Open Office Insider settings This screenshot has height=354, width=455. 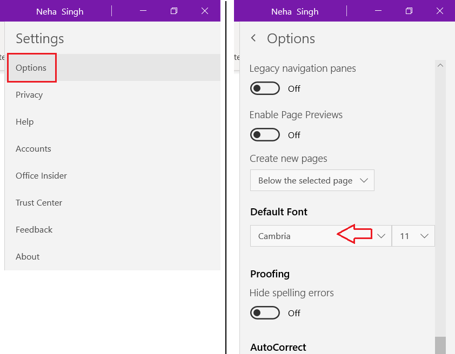tap(112, 175)
